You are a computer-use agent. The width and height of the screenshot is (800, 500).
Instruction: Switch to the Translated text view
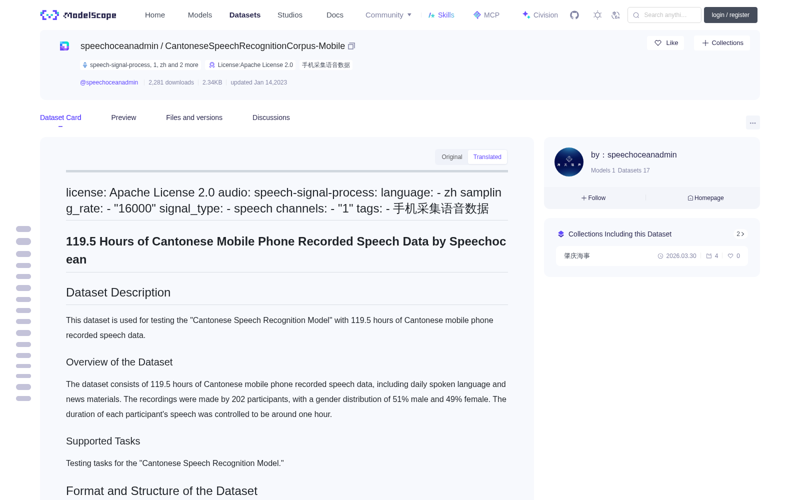487,157
